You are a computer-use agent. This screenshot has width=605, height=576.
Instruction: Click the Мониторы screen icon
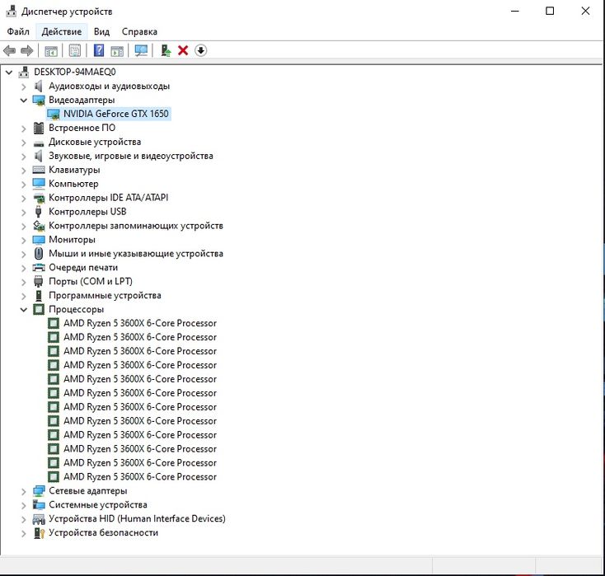coord(39,240)
